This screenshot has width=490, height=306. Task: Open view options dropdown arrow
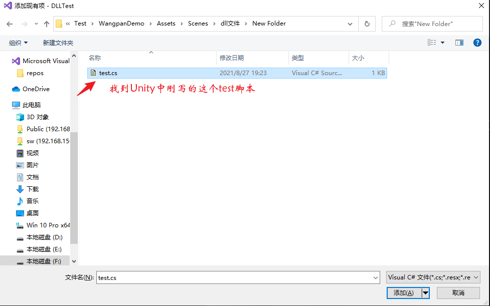[442, 43]
